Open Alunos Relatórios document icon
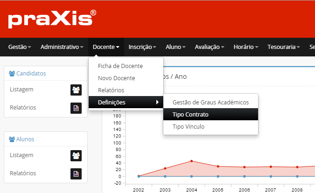Image resolution: width=315 pixels, height=193 pixels. pyautogui.click(x=76, y=174)
